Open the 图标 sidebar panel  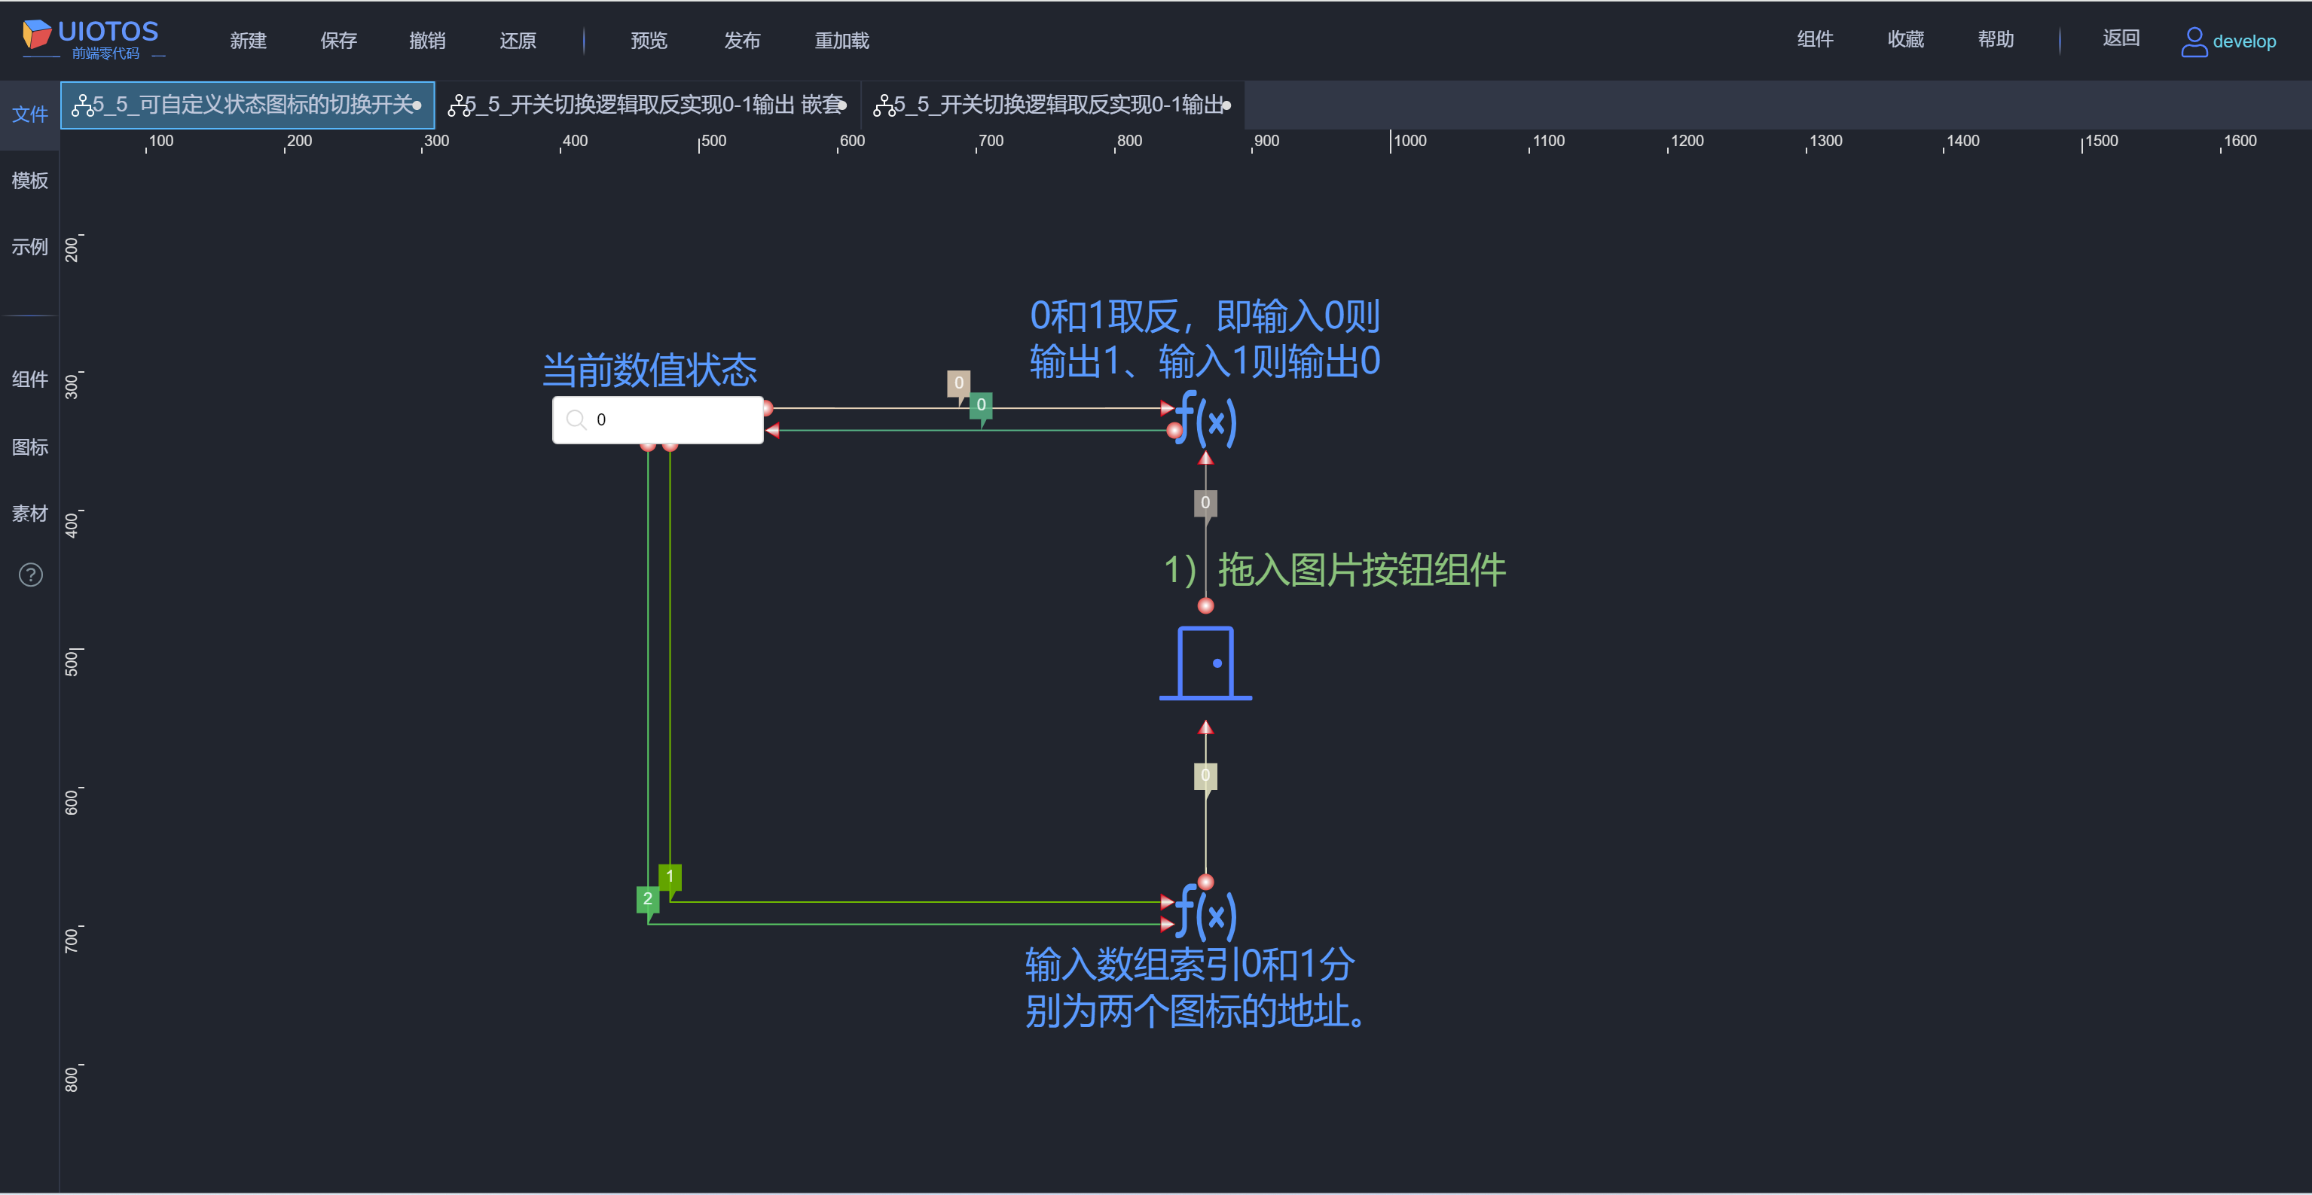[x=29, y=447]
